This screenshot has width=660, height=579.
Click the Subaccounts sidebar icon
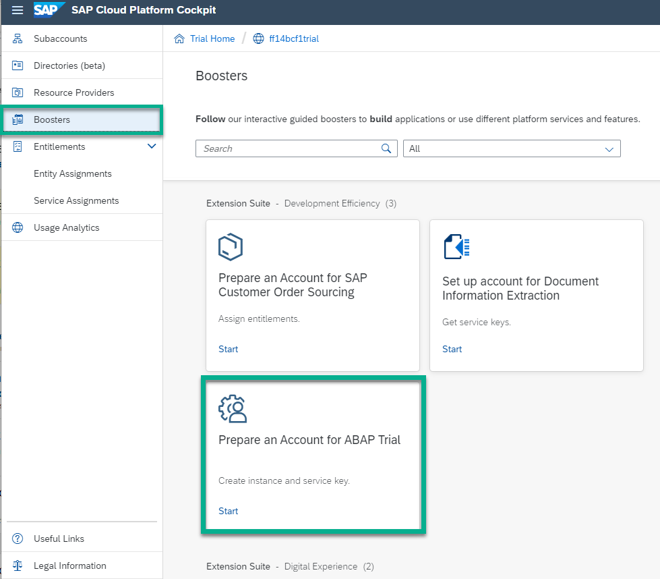(18, 38)
